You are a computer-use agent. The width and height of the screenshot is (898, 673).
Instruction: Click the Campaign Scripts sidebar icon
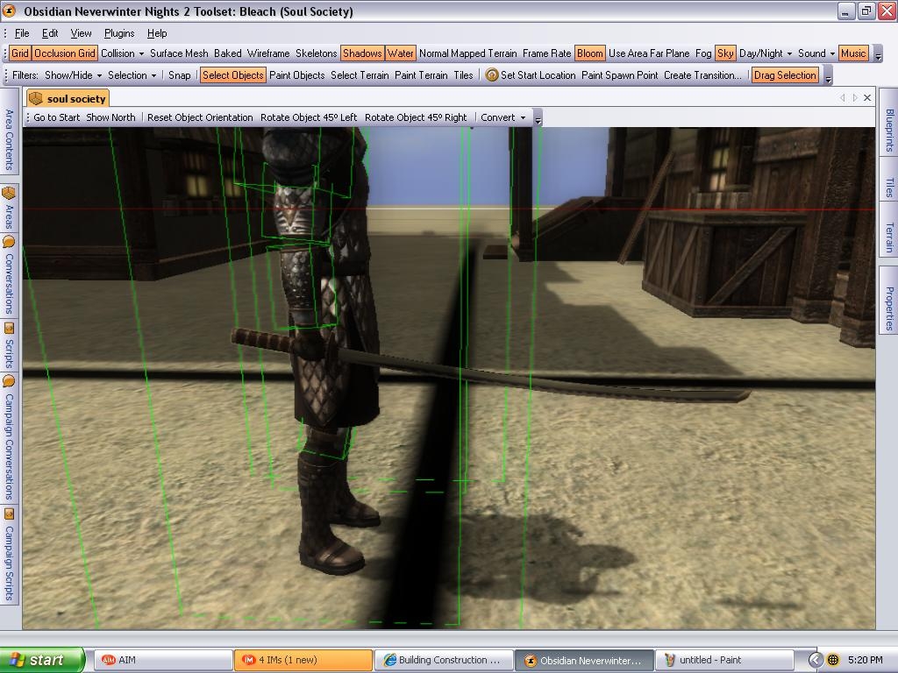[x=9, y=514]
